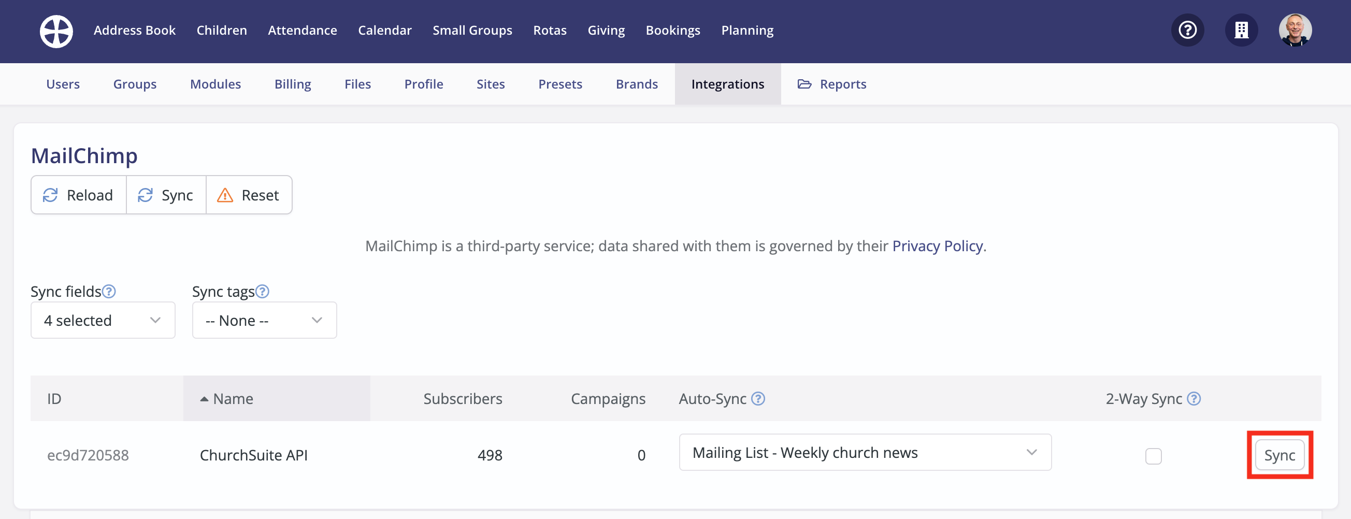Switch to the Brands tab
The width and height of the screenshot is (1351, 519).
(x=637, y=84)
